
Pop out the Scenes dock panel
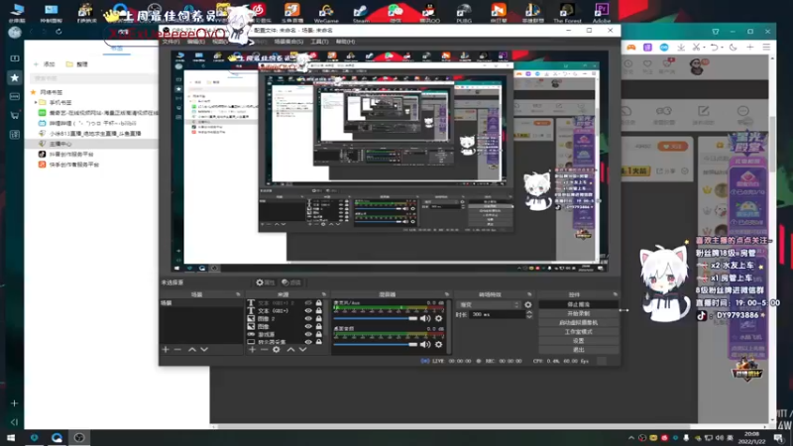tap(238, 294)
